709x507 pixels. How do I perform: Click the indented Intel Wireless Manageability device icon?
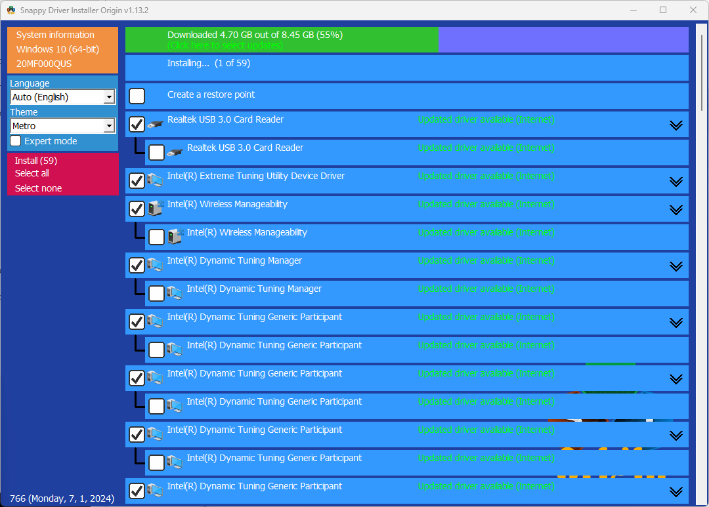pyautogui.click(x=175, y=237)
